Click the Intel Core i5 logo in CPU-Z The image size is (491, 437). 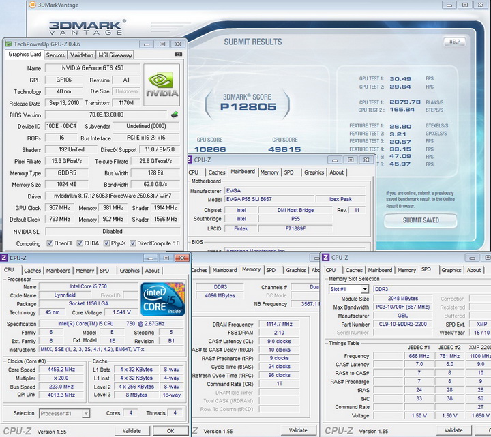163,299
